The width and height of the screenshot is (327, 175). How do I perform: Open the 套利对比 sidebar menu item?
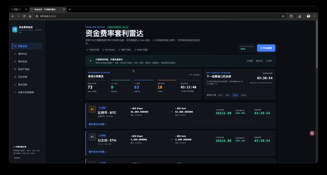tap(27, 54)
